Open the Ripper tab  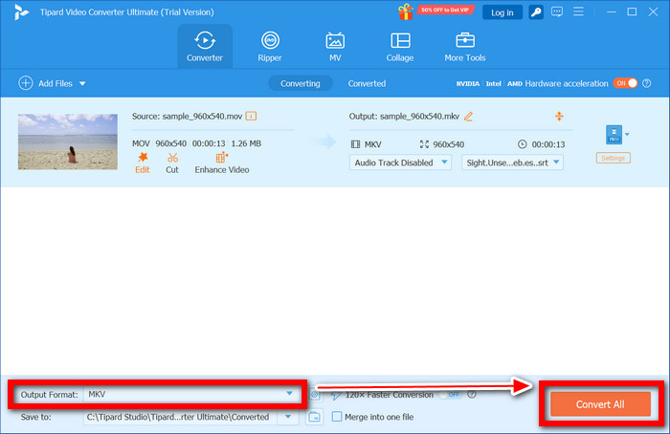tap(270, 47)
